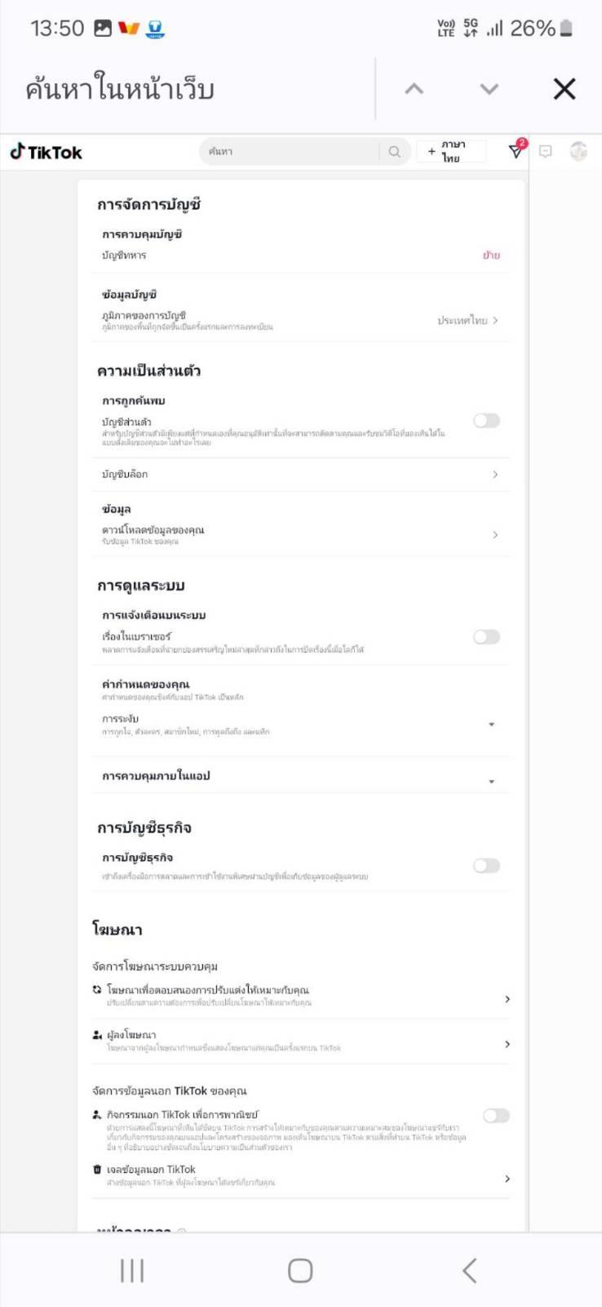Open the TikTok logo home link
This screenshot has height=1307, width=602.
(46, 152)
